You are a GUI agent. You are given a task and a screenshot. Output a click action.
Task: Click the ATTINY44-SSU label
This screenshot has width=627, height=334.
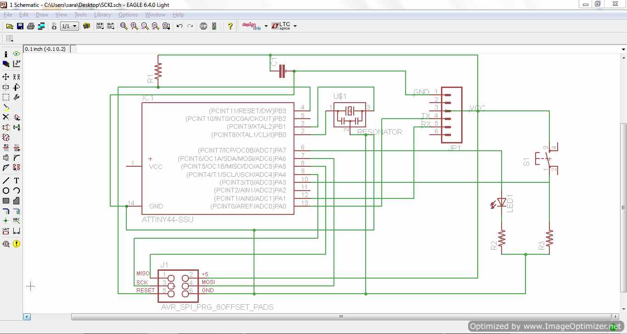[168, 220]
